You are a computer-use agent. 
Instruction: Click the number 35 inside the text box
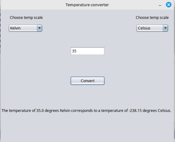point(74,51)
